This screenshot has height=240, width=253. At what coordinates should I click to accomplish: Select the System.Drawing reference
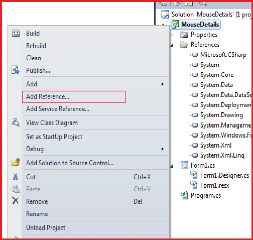point(221,115)
